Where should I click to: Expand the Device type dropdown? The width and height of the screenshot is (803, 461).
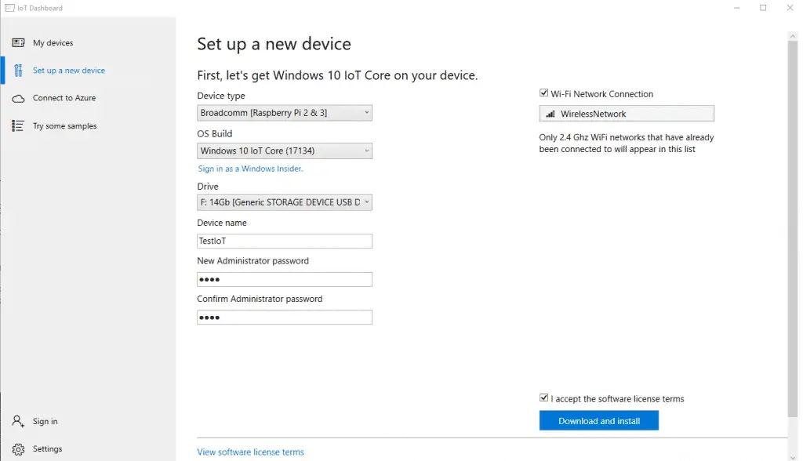(x=285, y=113)
